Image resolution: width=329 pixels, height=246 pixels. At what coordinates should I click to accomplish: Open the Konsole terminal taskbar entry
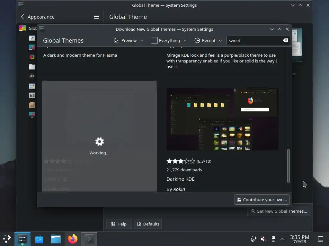(89, 239)
